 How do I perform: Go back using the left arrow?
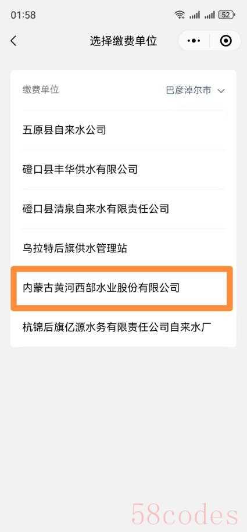(x=13, y=41)
